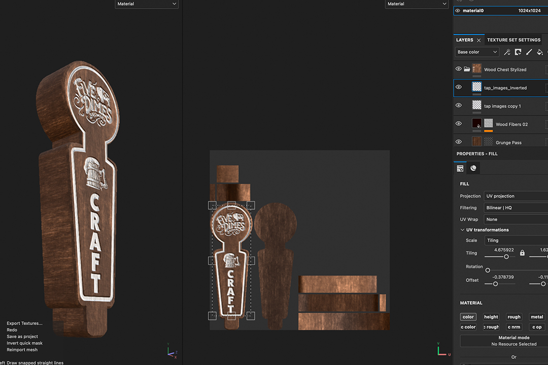This screenshot has height=365, width=548.
Task: Select the material0 texture set row
Action: pyautogui.click(x=501, y=11)
